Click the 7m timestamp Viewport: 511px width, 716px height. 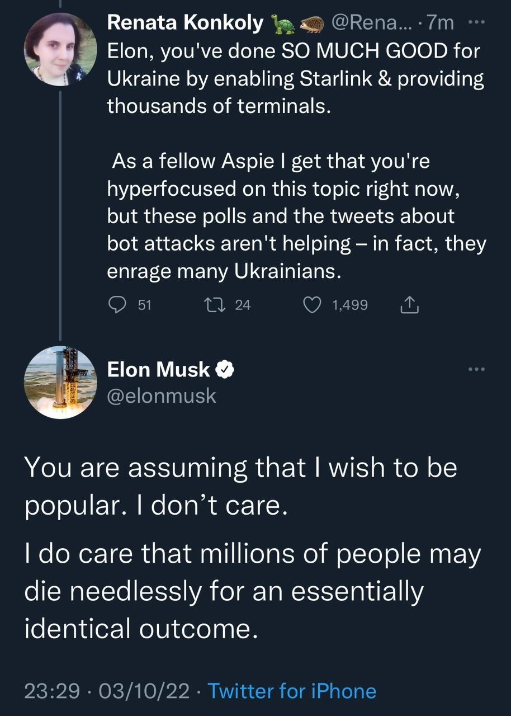pos(440,23)
